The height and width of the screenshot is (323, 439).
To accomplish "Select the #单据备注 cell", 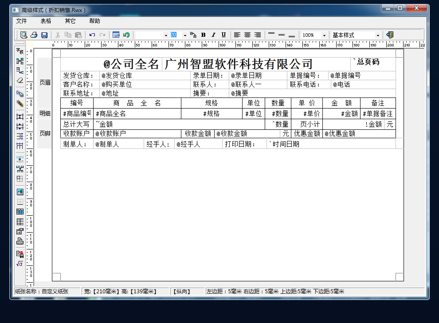I will [x=378, y=113].
